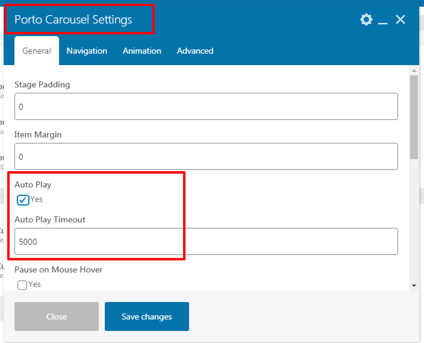This screenshot has height=343, width=424.
Task: Open the gear settings icon in header
Action: pos(366,20)
